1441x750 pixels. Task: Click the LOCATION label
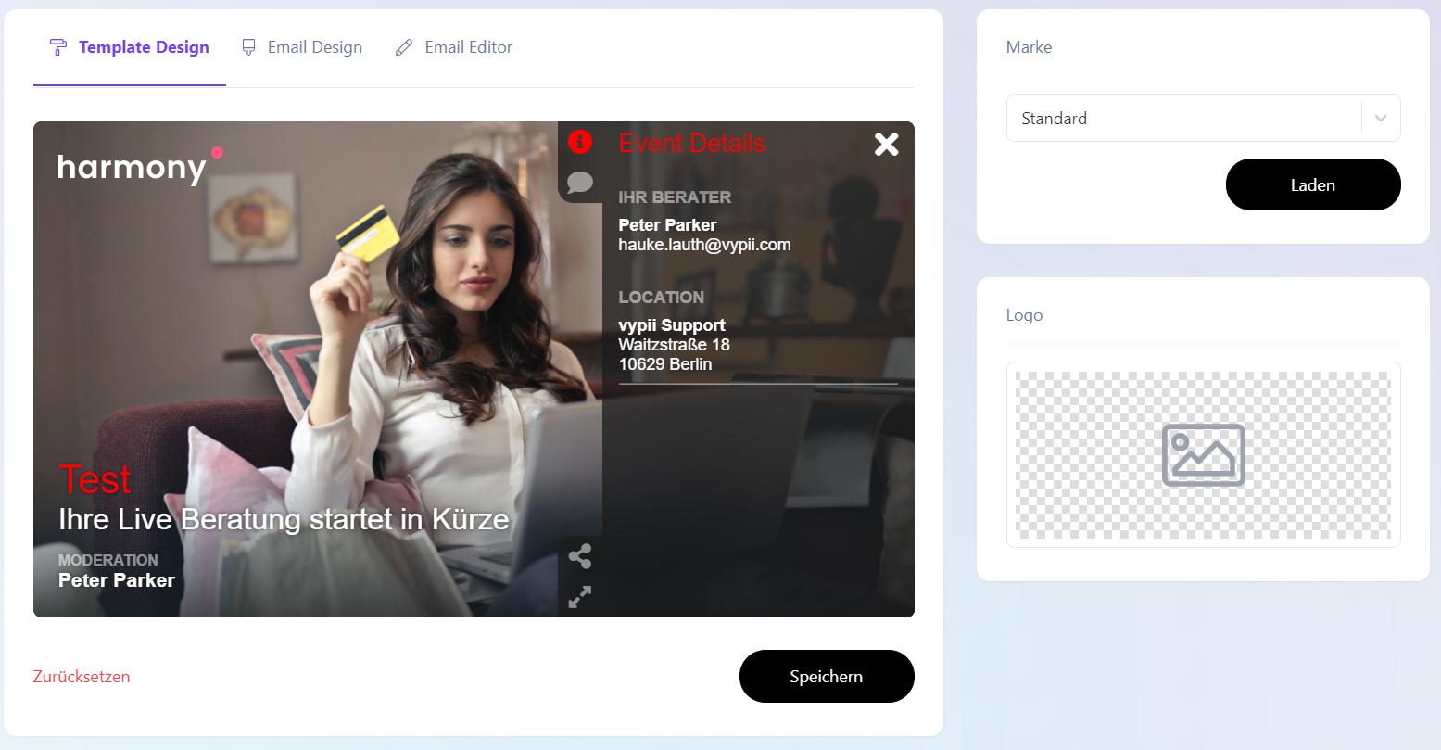pos(662,298)
